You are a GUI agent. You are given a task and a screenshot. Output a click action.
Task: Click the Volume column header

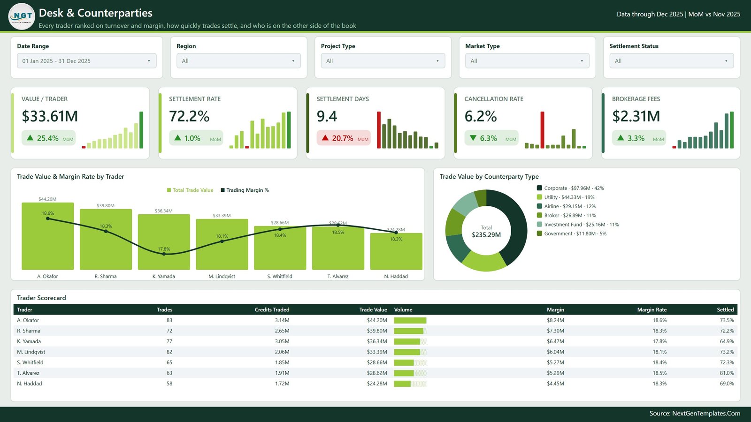point(403,310)
